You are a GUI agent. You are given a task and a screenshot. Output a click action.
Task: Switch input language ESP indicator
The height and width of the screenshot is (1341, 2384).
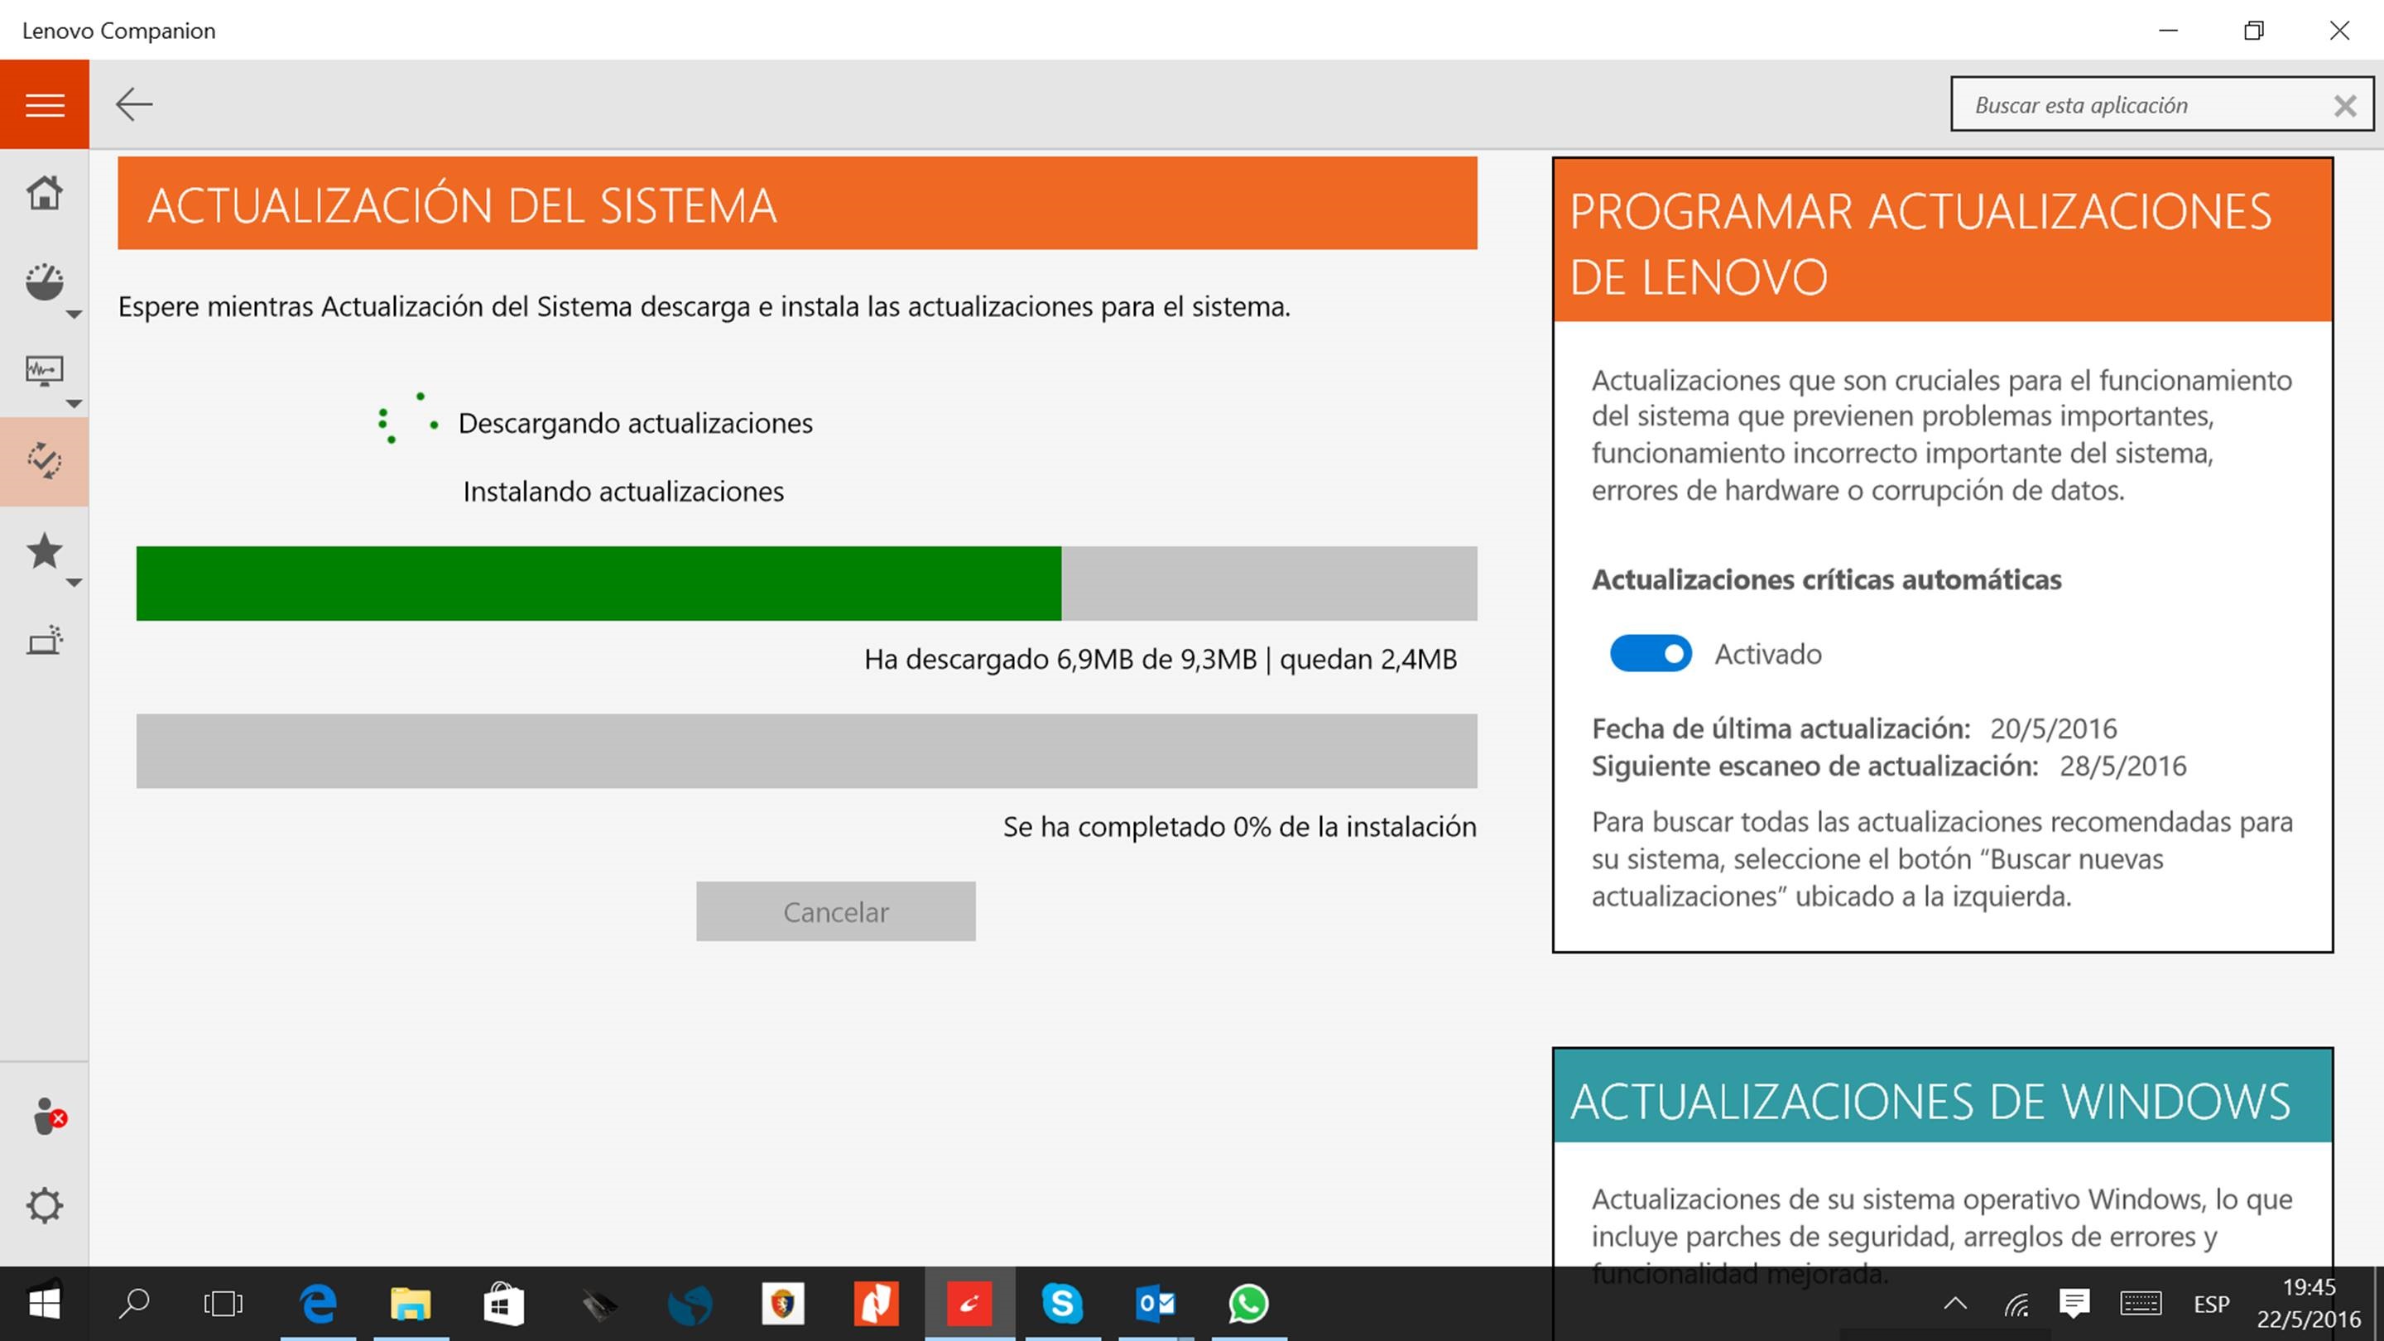pos(2211,1304)
